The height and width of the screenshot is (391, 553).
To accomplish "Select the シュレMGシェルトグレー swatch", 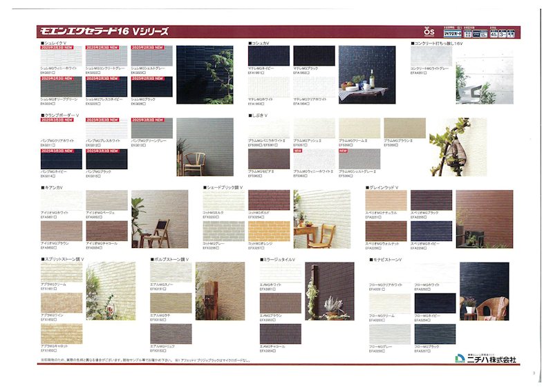I will (151, 56).
